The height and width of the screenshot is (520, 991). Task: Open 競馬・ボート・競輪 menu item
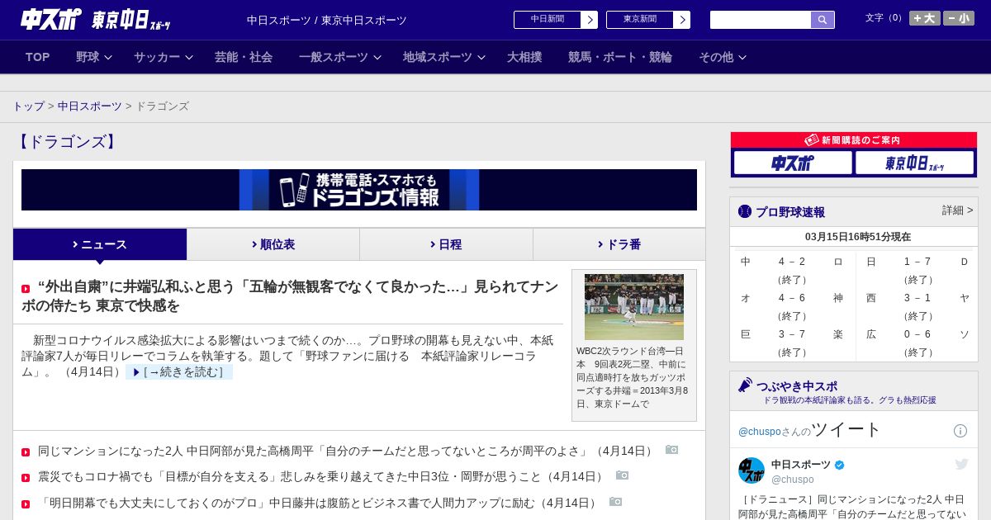point(620,57)
